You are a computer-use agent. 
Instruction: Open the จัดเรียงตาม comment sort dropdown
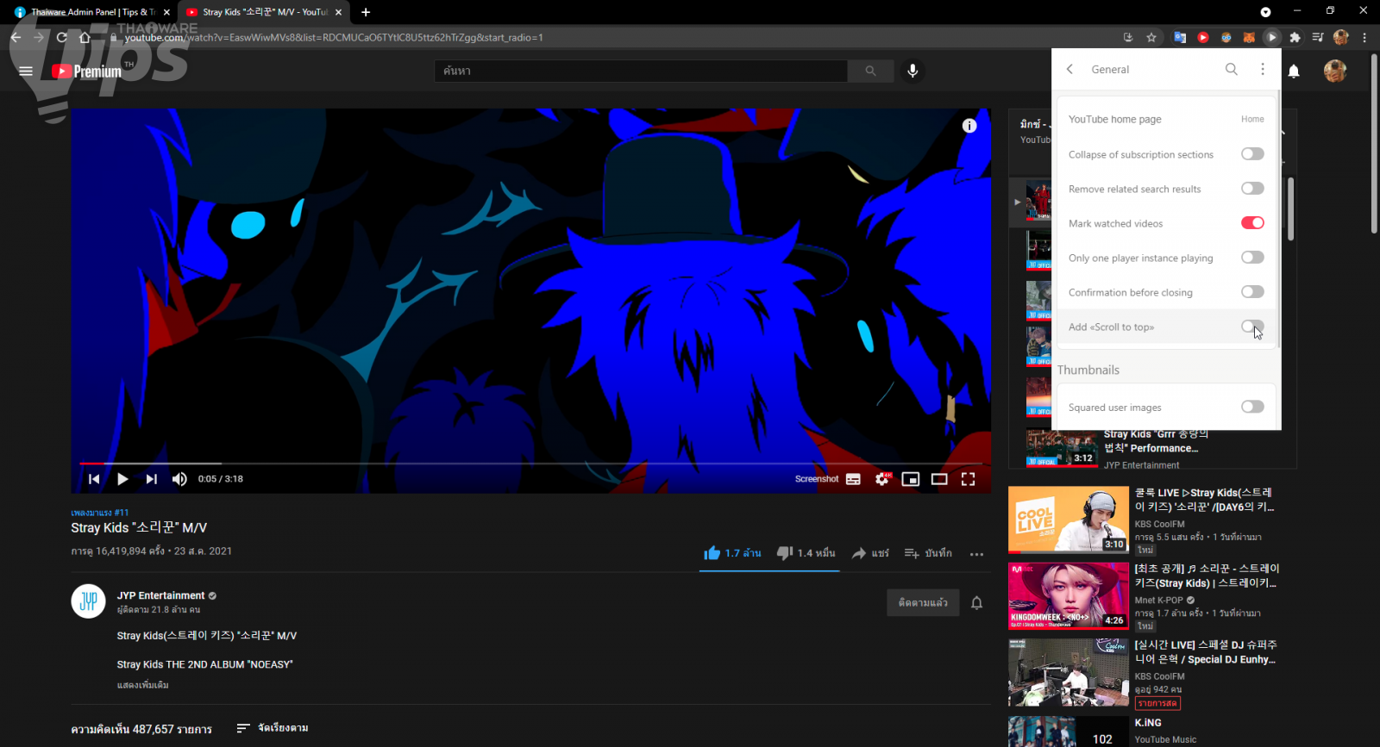273,728
